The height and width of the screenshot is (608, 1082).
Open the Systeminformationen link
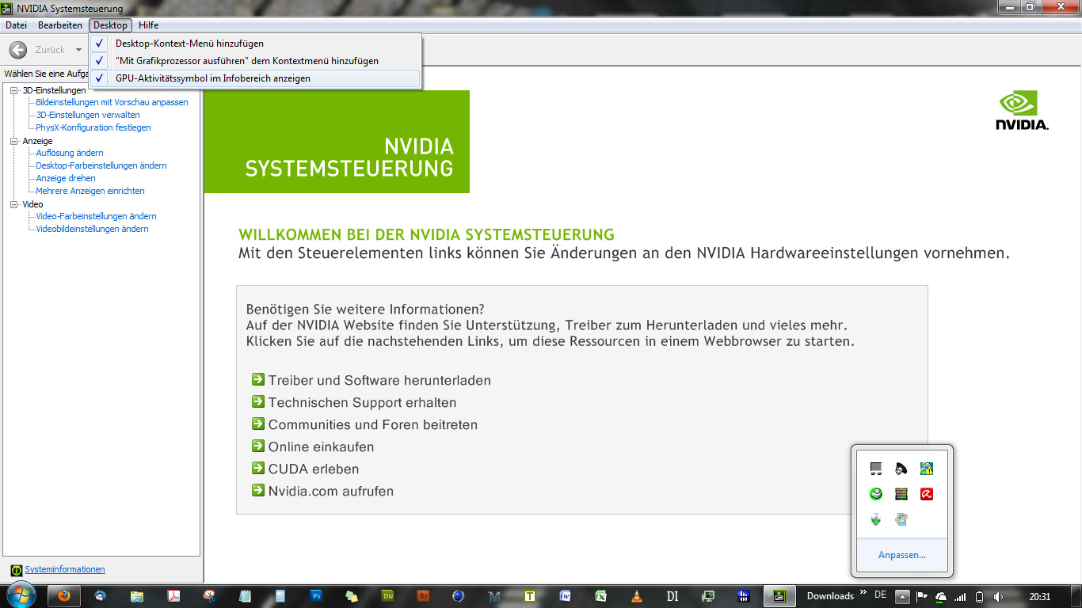(65, 570)
